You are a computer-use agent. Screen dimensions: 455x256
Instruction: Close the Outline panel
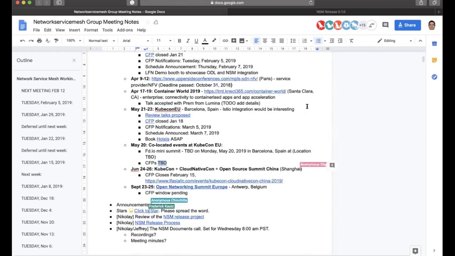point(74,60)
